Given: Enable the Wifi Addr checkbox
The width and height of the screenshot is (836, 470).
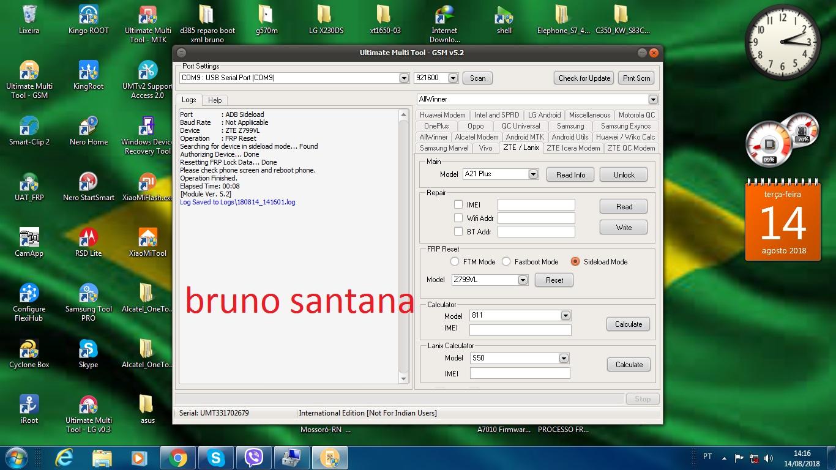Looking at the screenshot, I should [458, 218].
